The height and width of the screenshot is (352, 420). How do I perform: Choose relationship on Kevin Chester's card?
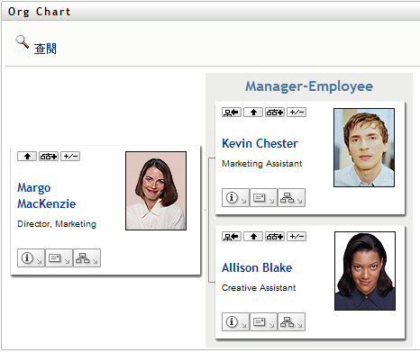[275, 113]
